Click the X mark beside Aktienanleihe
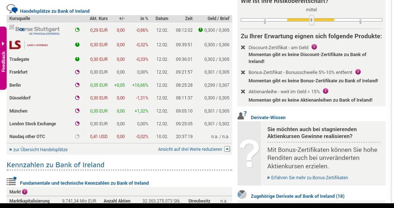Viewport: 394px width, 208px height. coord(243,91)
